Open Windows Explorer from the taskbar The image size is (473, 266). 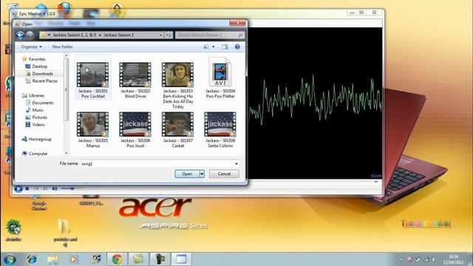pyautogui.click(x=52, y=259)
